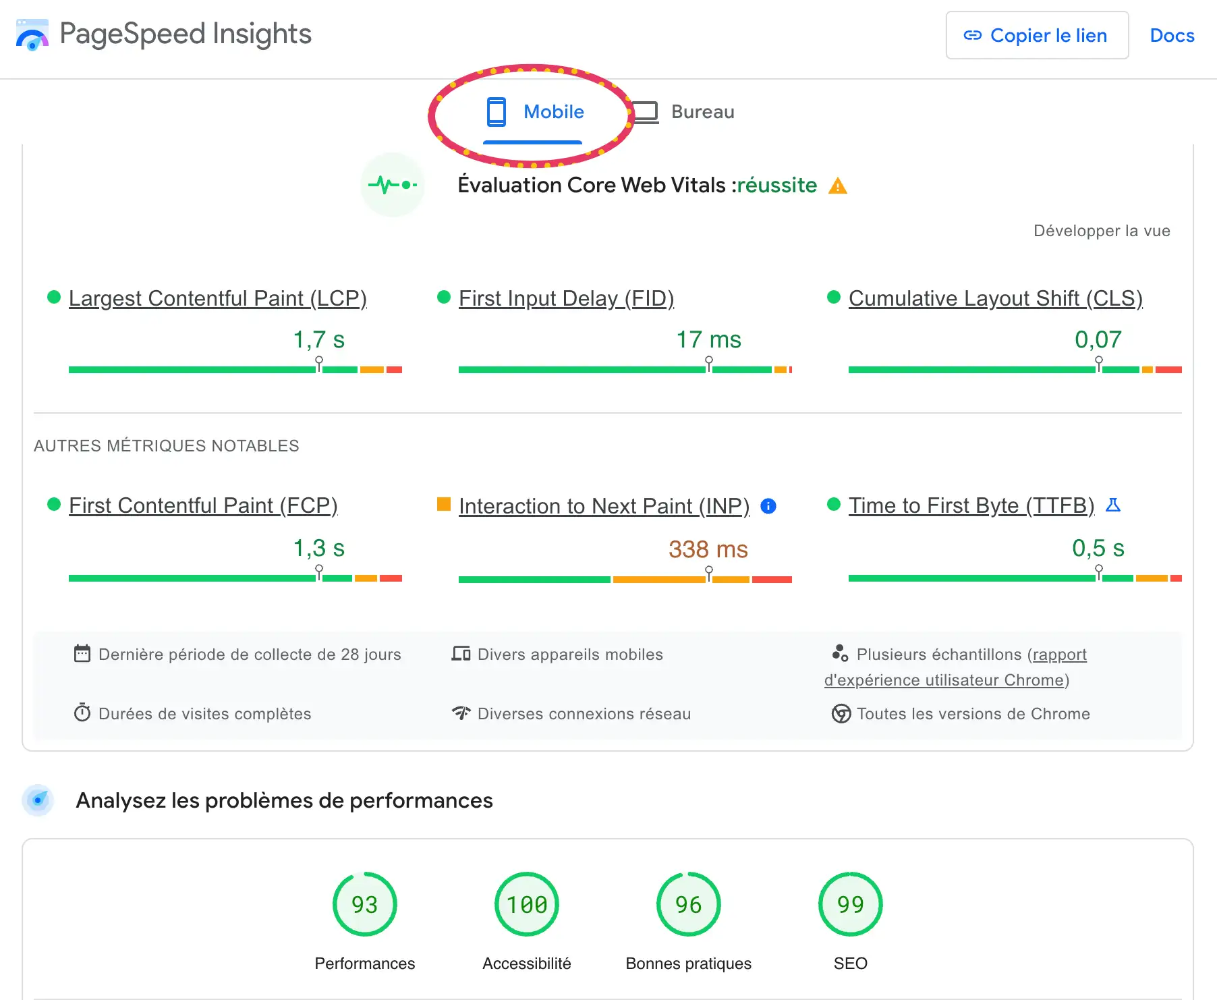Image resolution: width=1217 pixels, height=1000 pixels.
Task: Click the Bonnes pratiques label
Action: click(689, 964)
